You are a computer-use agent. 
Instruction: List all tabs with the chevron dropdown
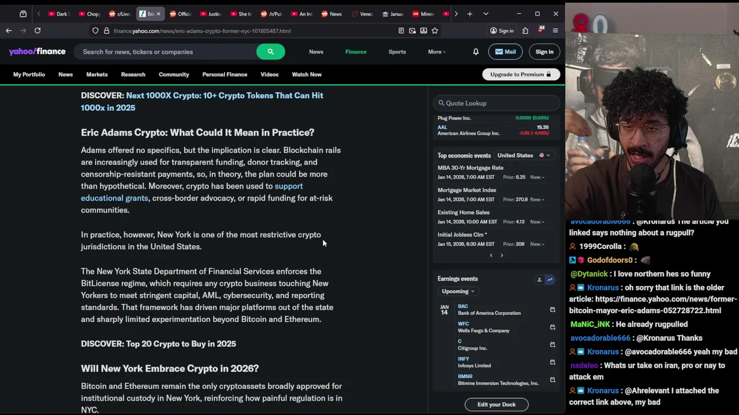point(486,14)
